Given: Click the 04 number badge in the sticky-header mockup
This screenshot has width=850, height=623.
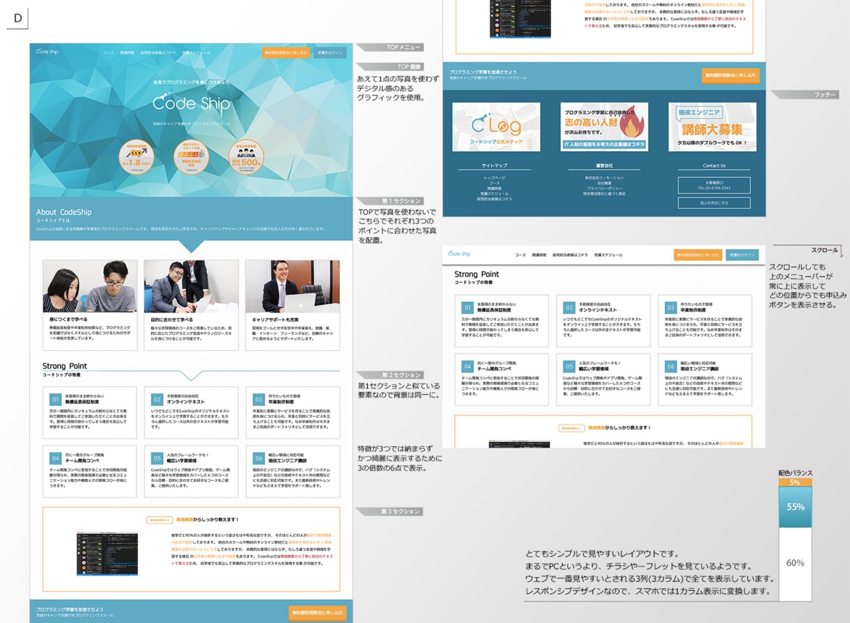Looking at the screenshot, I should pyautogui.click(x=467, y=365).
